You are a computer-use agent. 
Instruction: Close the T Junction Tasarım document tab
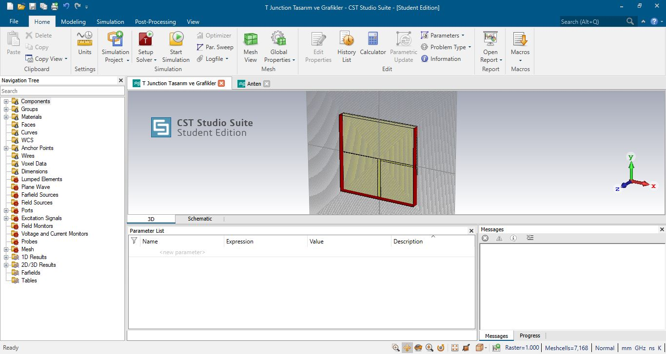[221, 83]
